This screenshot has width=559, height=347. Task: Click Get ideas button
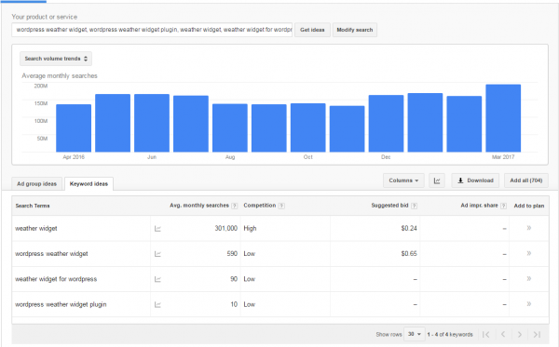point(312,30)
